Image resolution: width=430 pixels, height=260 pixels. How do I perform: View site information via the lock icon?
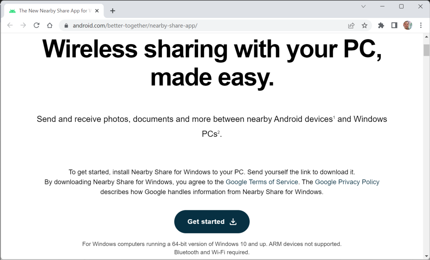click(x=66, y=25)
